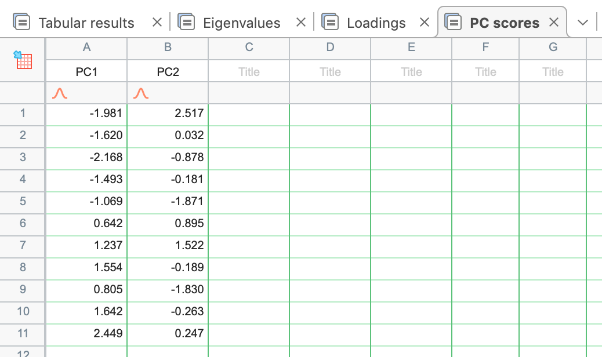Click the sheet icon on Loadings tab
The width and height of the screenshot is (602, 357).
pos(330,23)
